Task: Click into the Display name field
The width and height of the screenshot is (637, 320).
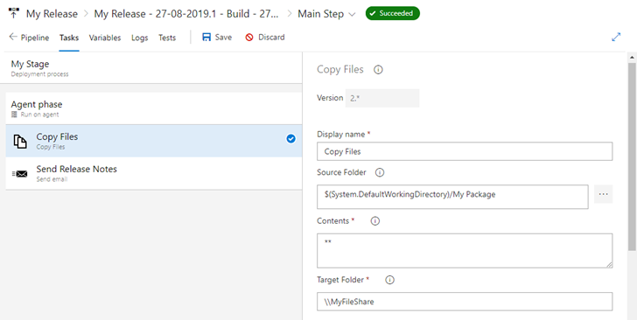Action: click(x=465, y=151)
